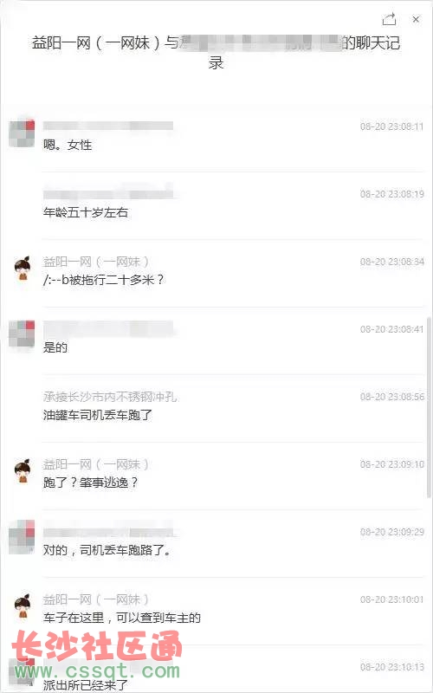This screenshot has height=693, width=433.
Task: Click the vertical scrollbar thumb on right
Action: (430, 406)
